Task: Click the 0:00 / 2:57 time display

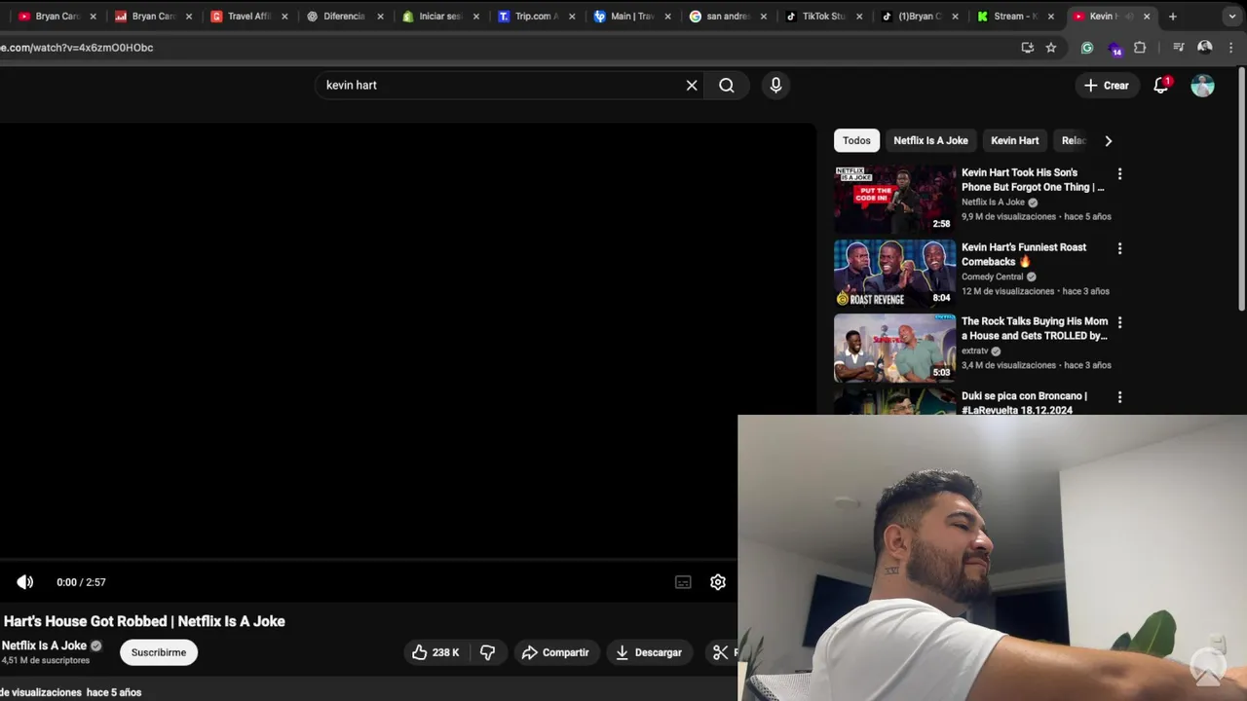Action: pyautogui.click(x=81, y=582)
